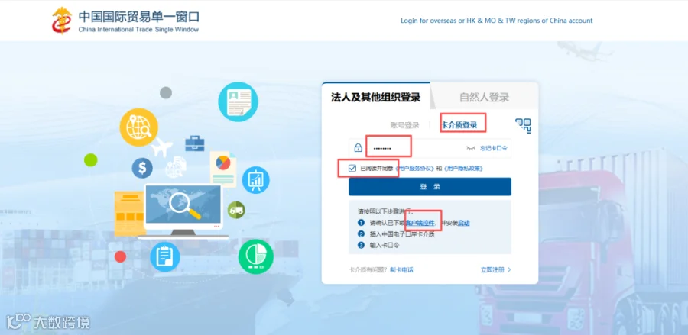Check the 已阅读并同意 agreement checkbox

point(352,168)
